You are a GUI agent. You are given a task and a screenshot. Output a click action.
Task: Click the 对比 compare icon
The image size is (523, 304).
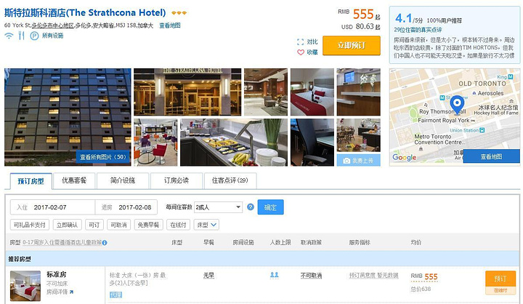[300, 42]
